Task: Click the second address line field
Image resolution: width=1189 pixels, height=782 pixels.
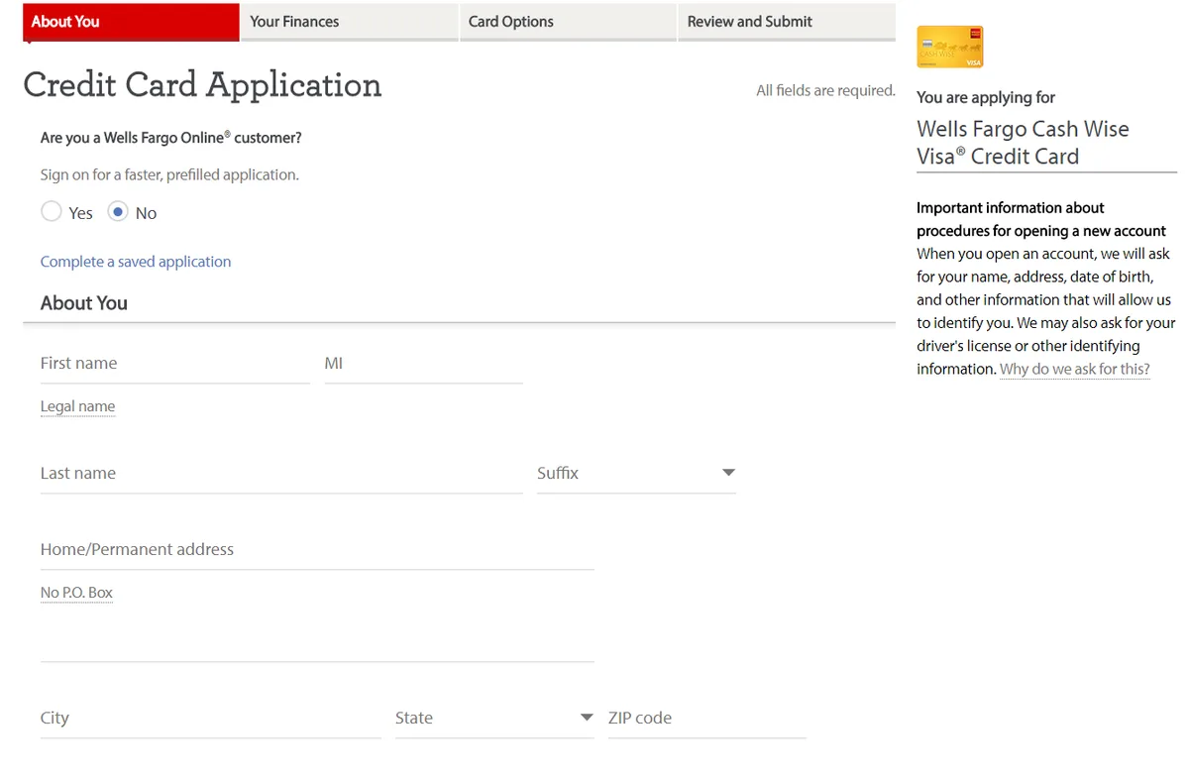Action: 316,642
